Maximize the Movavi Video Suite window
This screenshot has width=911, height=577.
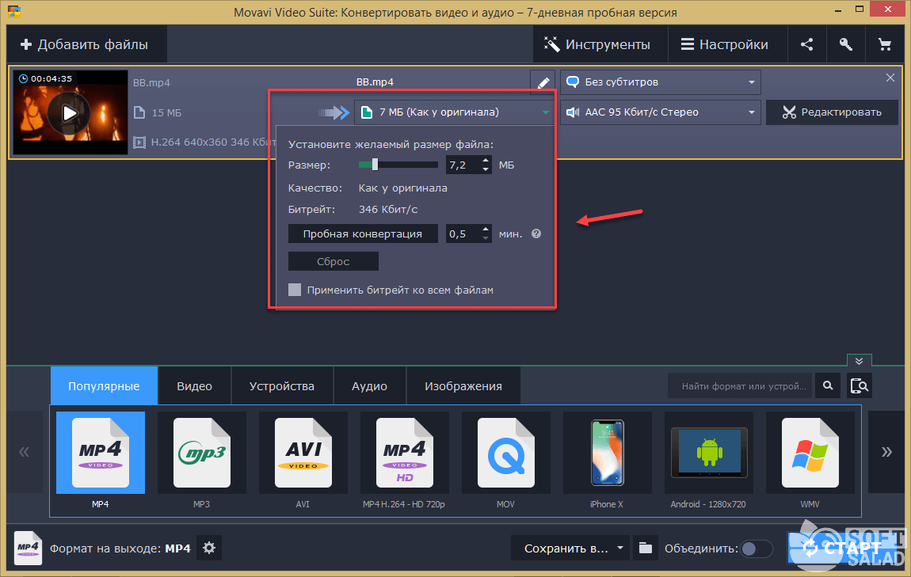pyautogui.click(x=860, y=9)
